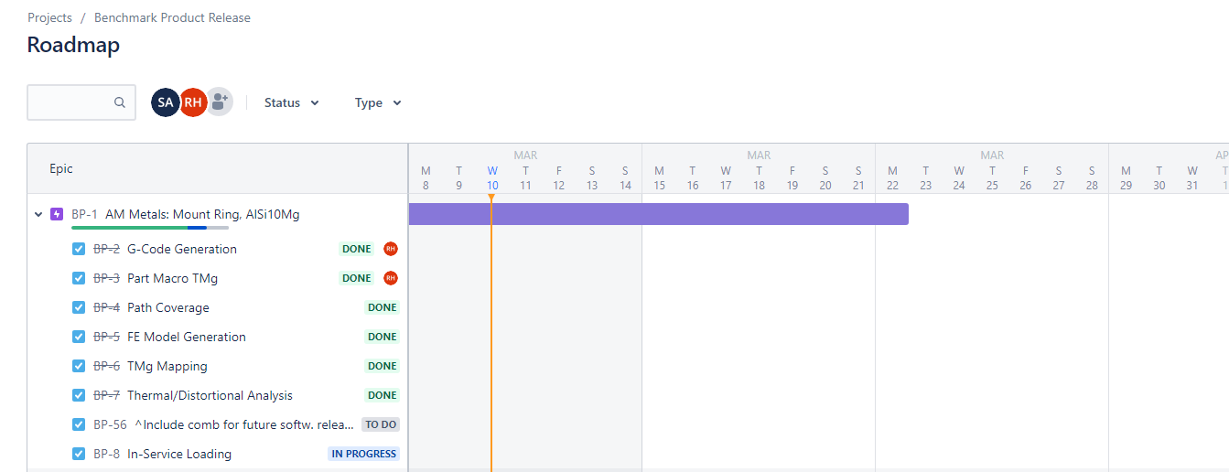Click the Roadmap page heading

click(x=73, y=45)
